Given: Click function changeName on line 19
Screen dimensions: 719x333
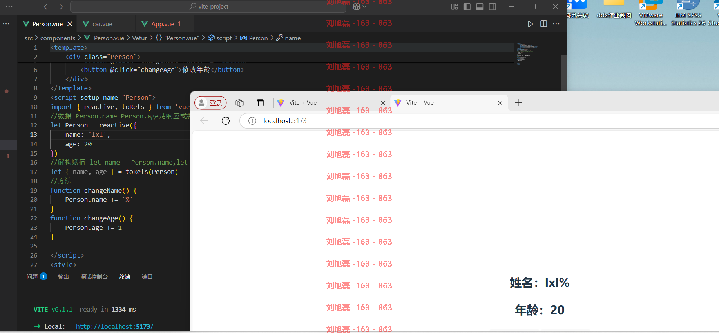Looking at the screenshot, I should (x=94, y=190).
